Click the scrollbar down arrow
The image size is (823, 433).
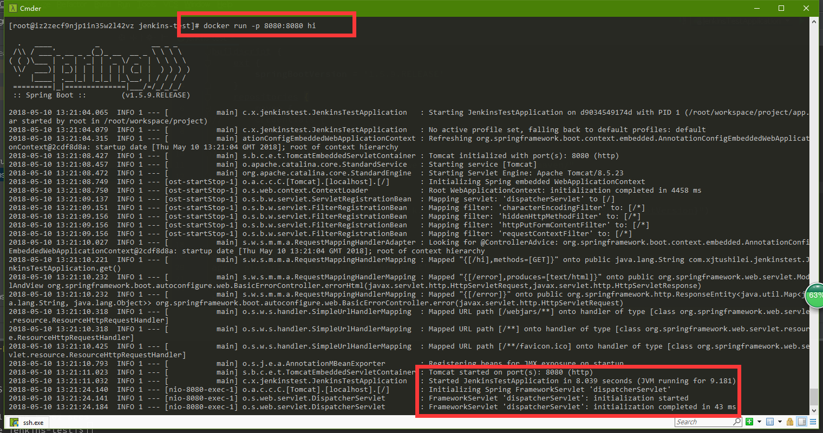coord(813,411)
